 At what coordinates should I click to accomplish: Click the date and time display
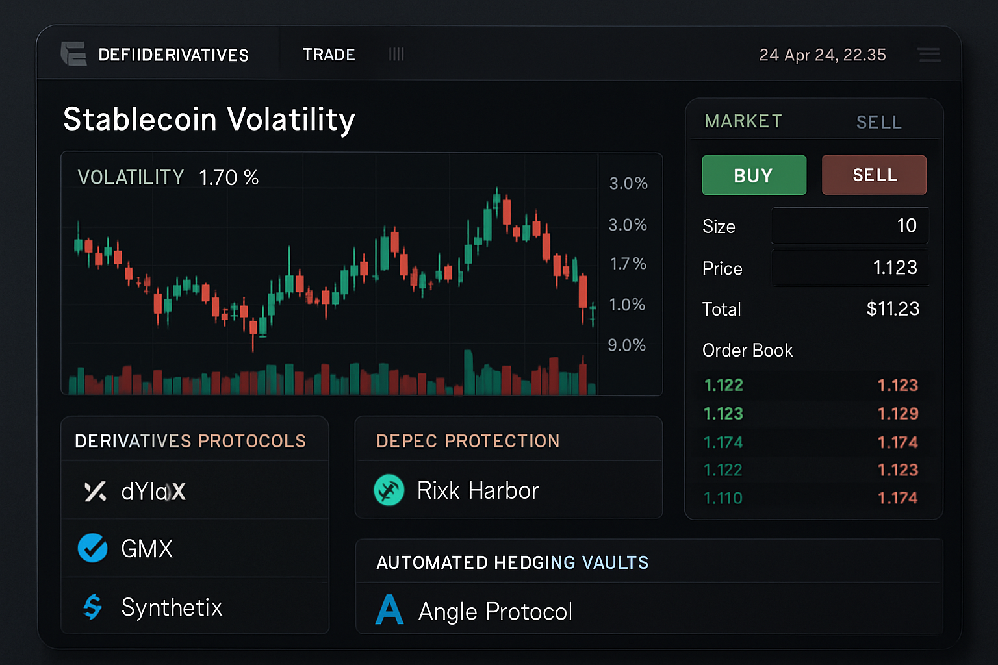823,55
